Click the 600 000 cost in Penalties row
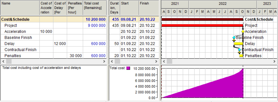Screen dimensions: 278x102 click(95, 56)
